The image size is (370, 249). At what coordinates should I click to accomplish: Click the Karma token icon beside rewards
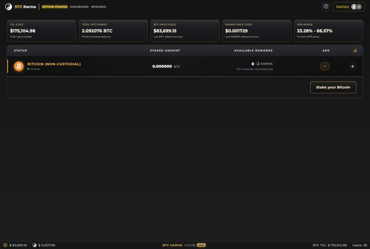click(258, 64)
